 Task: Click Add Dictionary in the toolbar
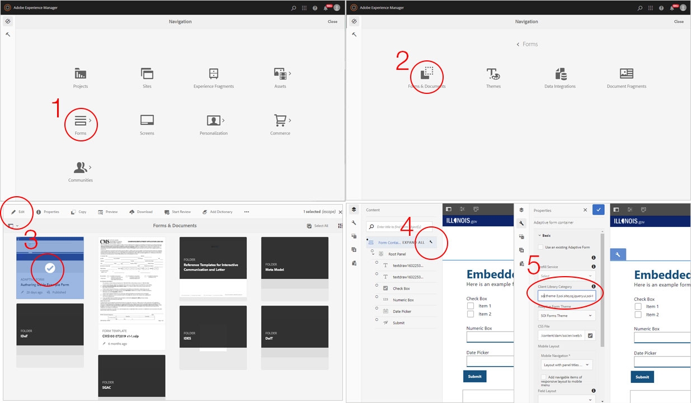point(217,212)
